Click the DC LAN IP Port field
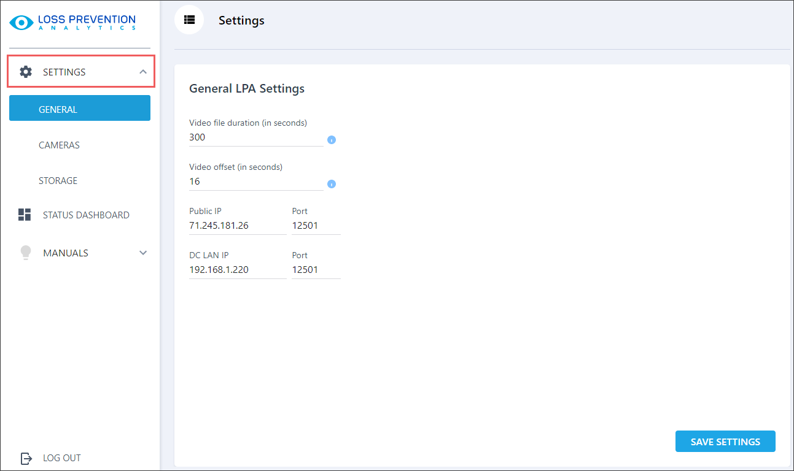 pos(316,270)
